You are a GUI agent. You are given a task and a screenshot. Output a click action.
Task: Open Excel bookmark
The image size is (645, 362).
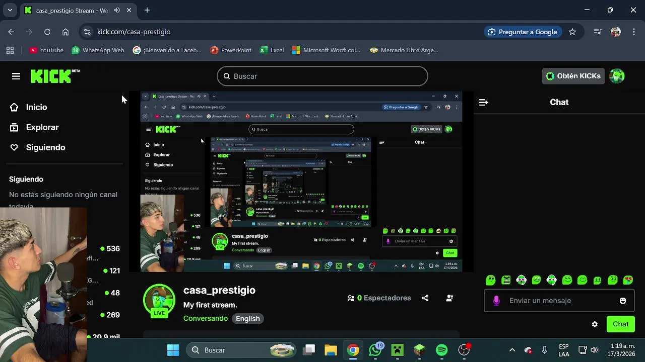(272, 50)
